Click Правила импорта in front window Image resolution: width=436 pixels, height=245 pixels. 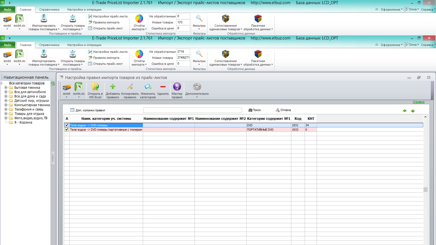point(104,58)
